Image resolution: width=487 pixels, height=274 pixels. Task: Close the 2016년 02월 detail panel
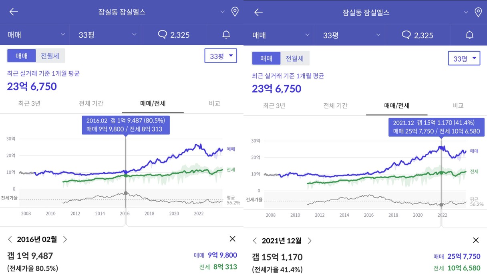(232, 239)
